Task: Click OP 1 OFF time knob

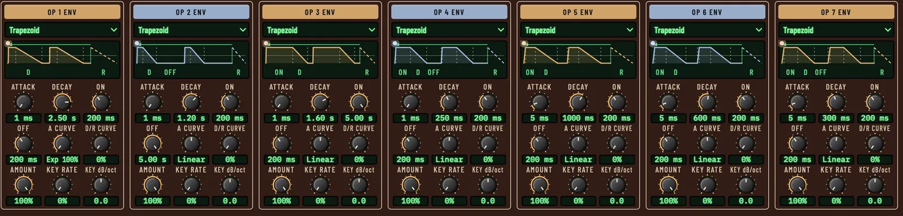Action: pos(23,143)
